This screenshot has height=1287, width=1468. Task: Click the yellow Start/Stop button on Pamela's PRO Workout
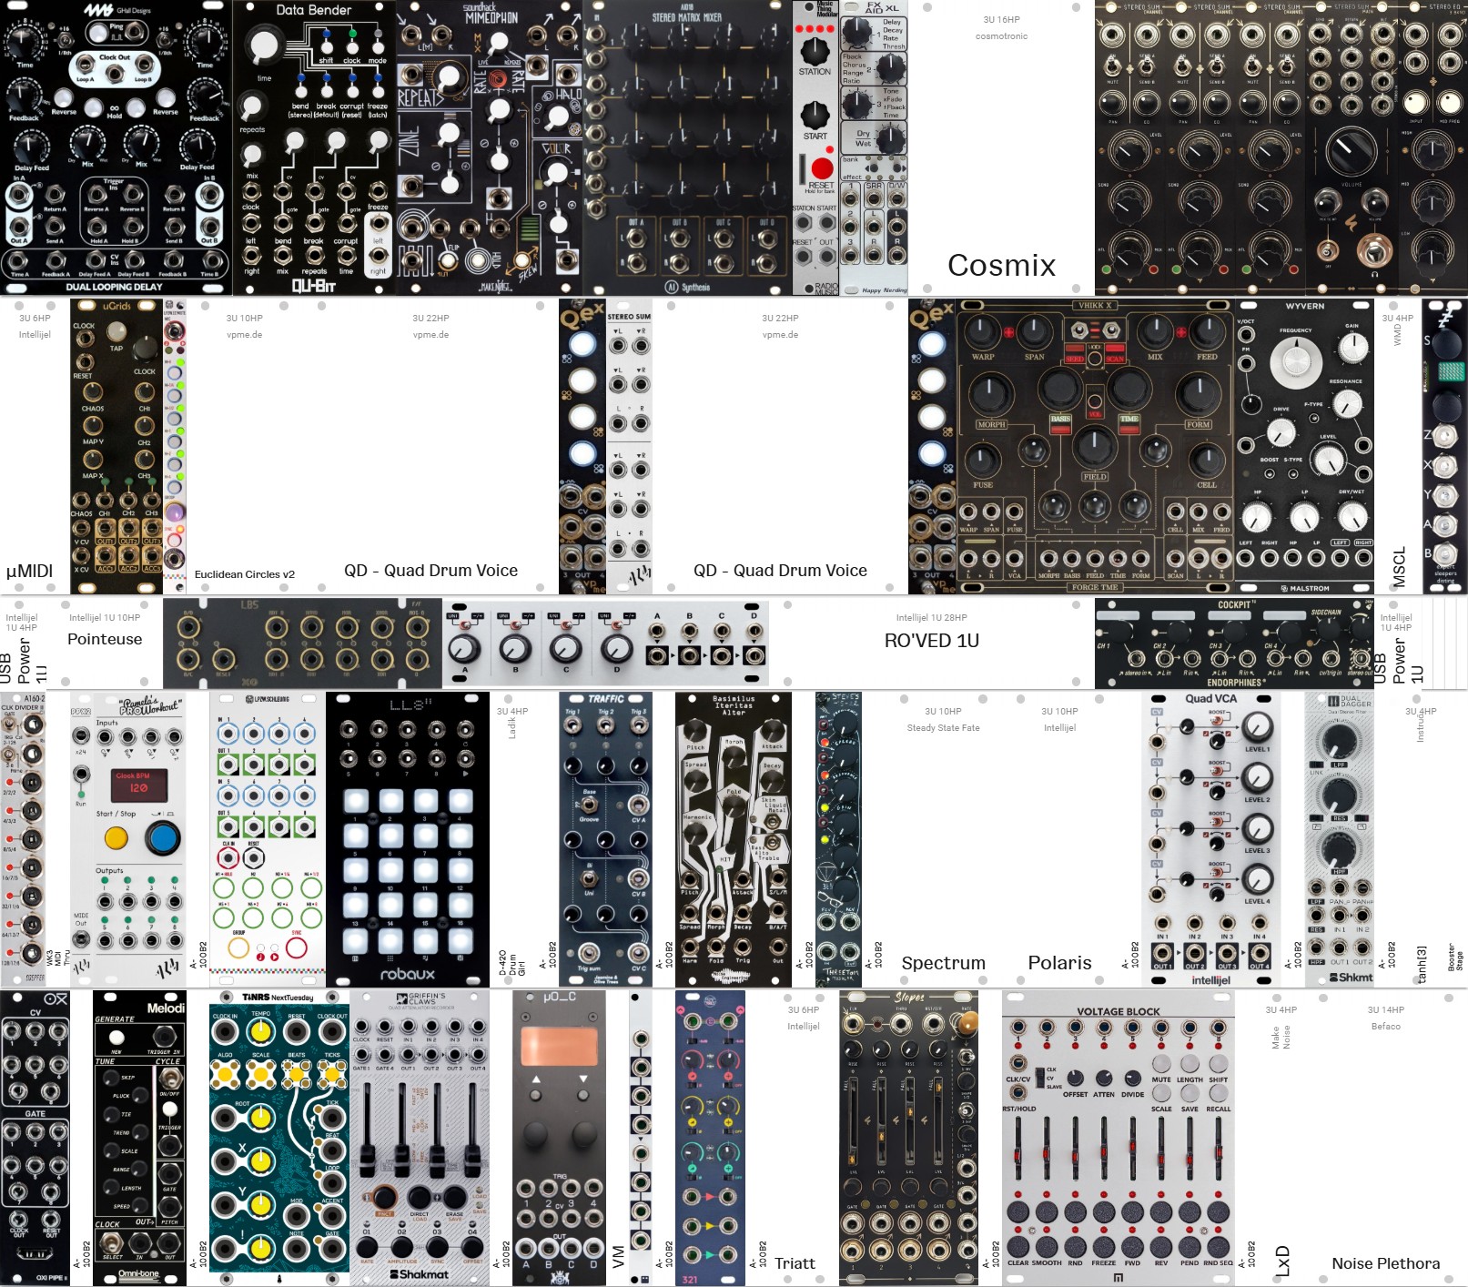tap(116, 838)
